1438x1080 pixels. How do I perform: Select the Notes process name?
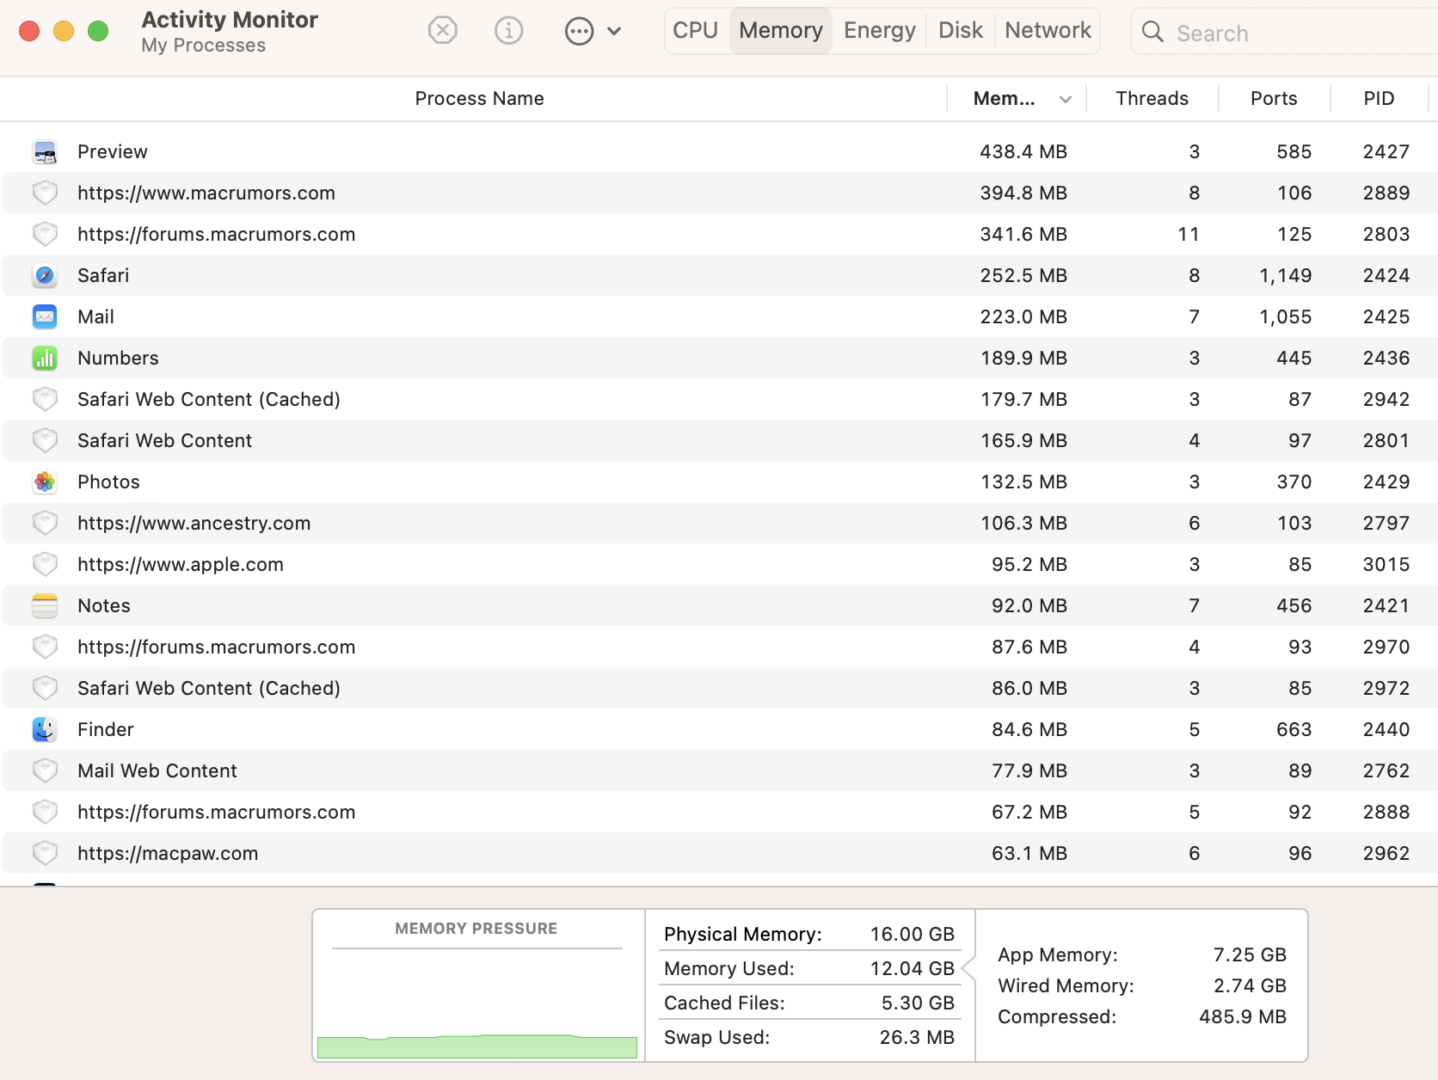point(104,605)
